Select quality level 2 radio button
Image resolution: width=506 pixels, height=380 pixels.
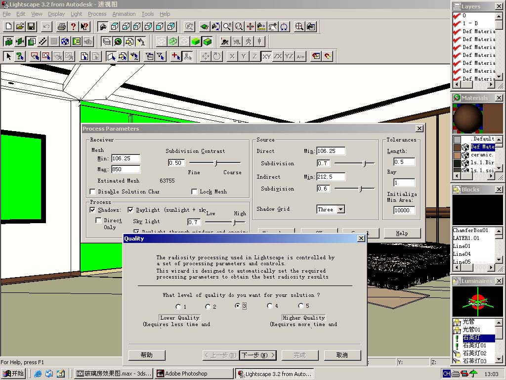tap(208, 306)
